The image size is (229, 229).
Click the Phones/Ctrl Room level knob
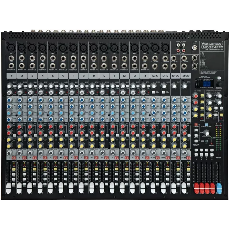pos(206,133)
